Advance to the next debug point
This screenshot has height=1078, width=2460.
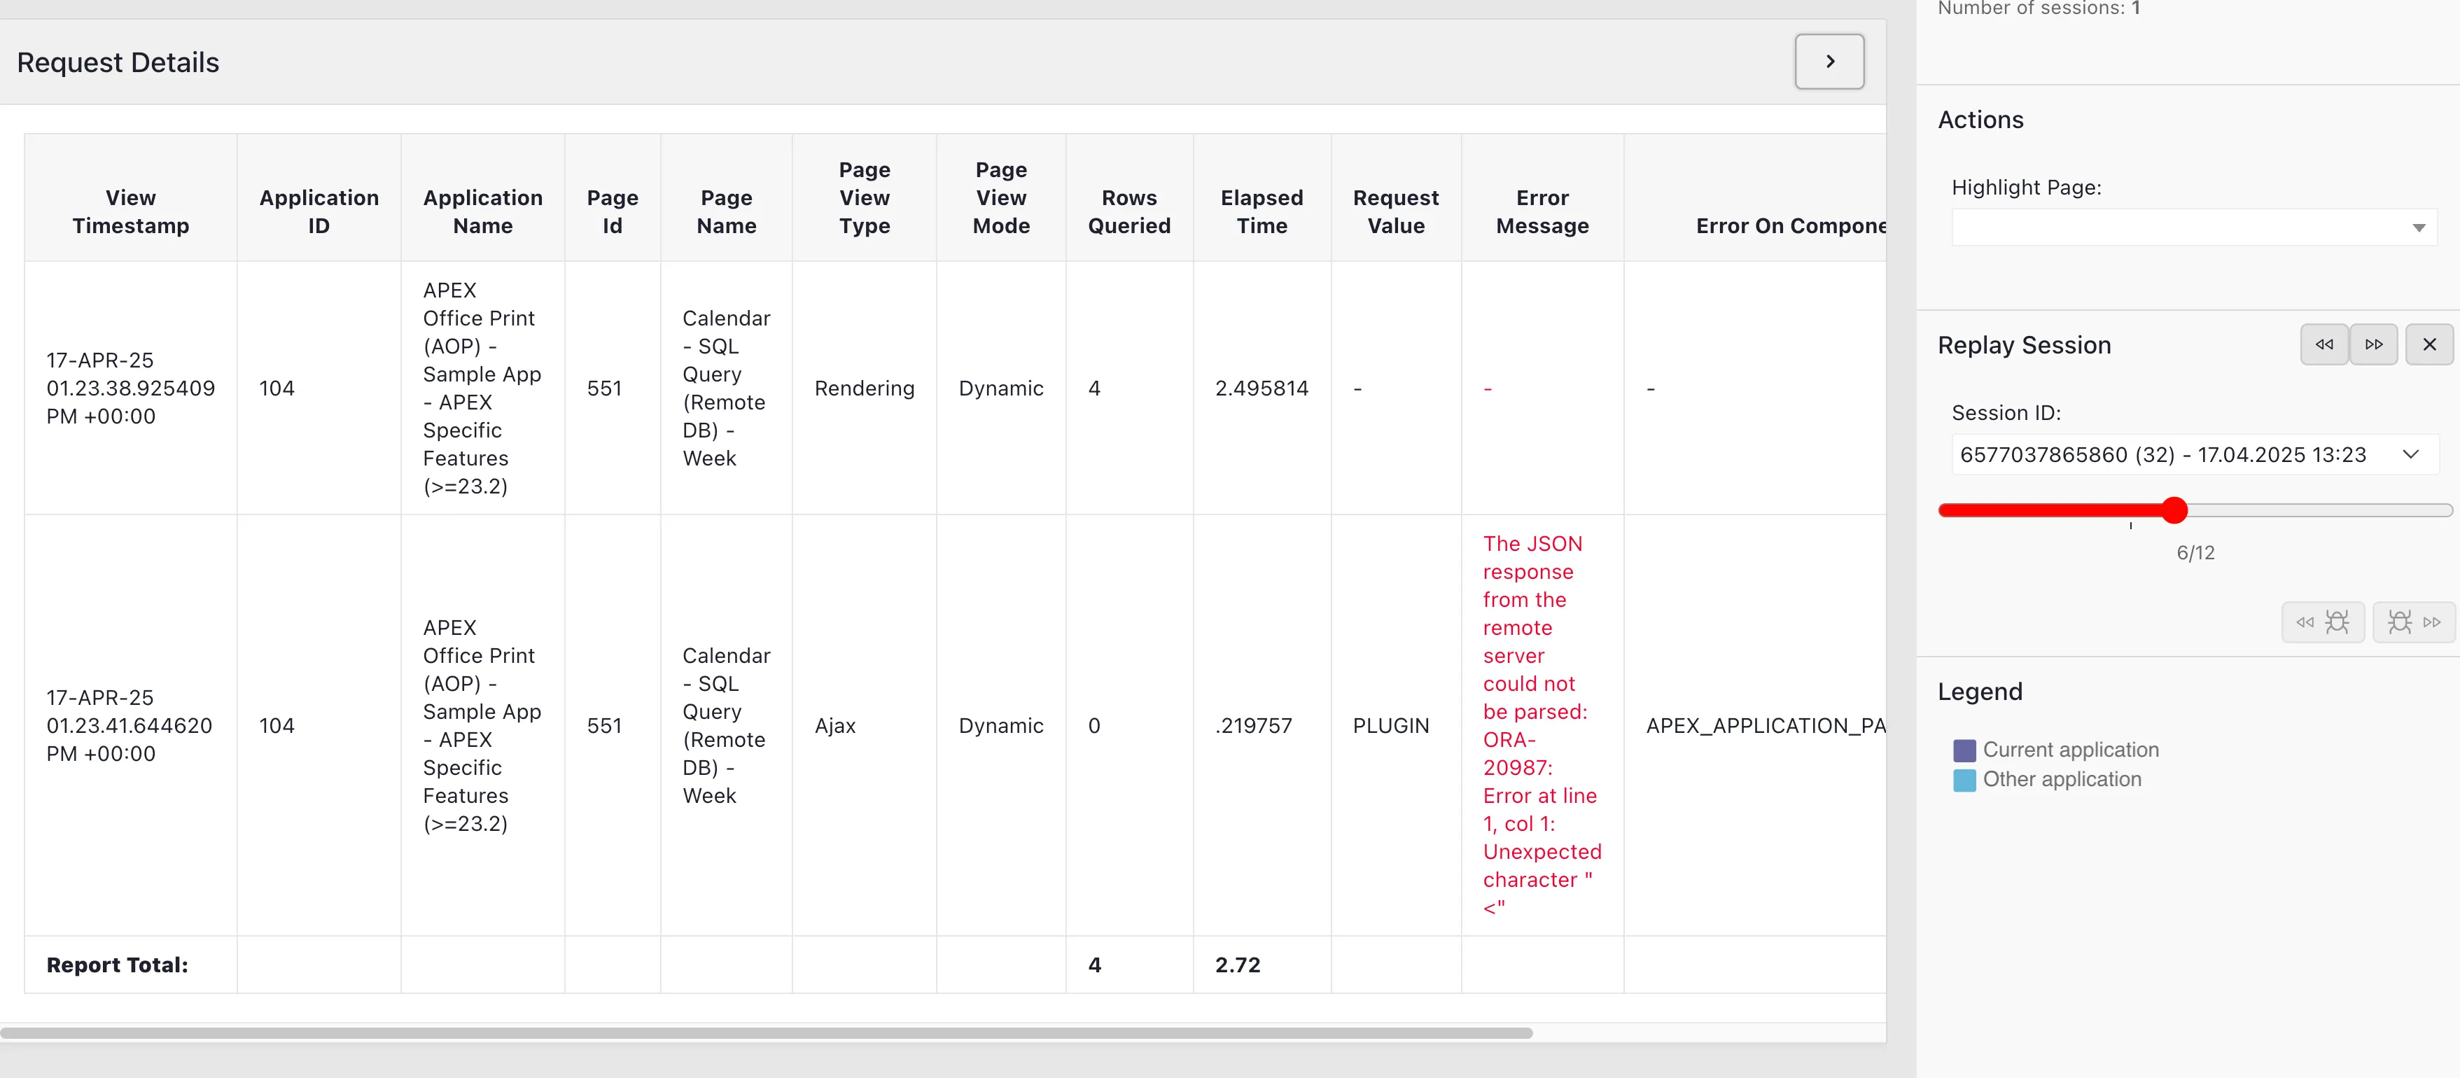2414,622
